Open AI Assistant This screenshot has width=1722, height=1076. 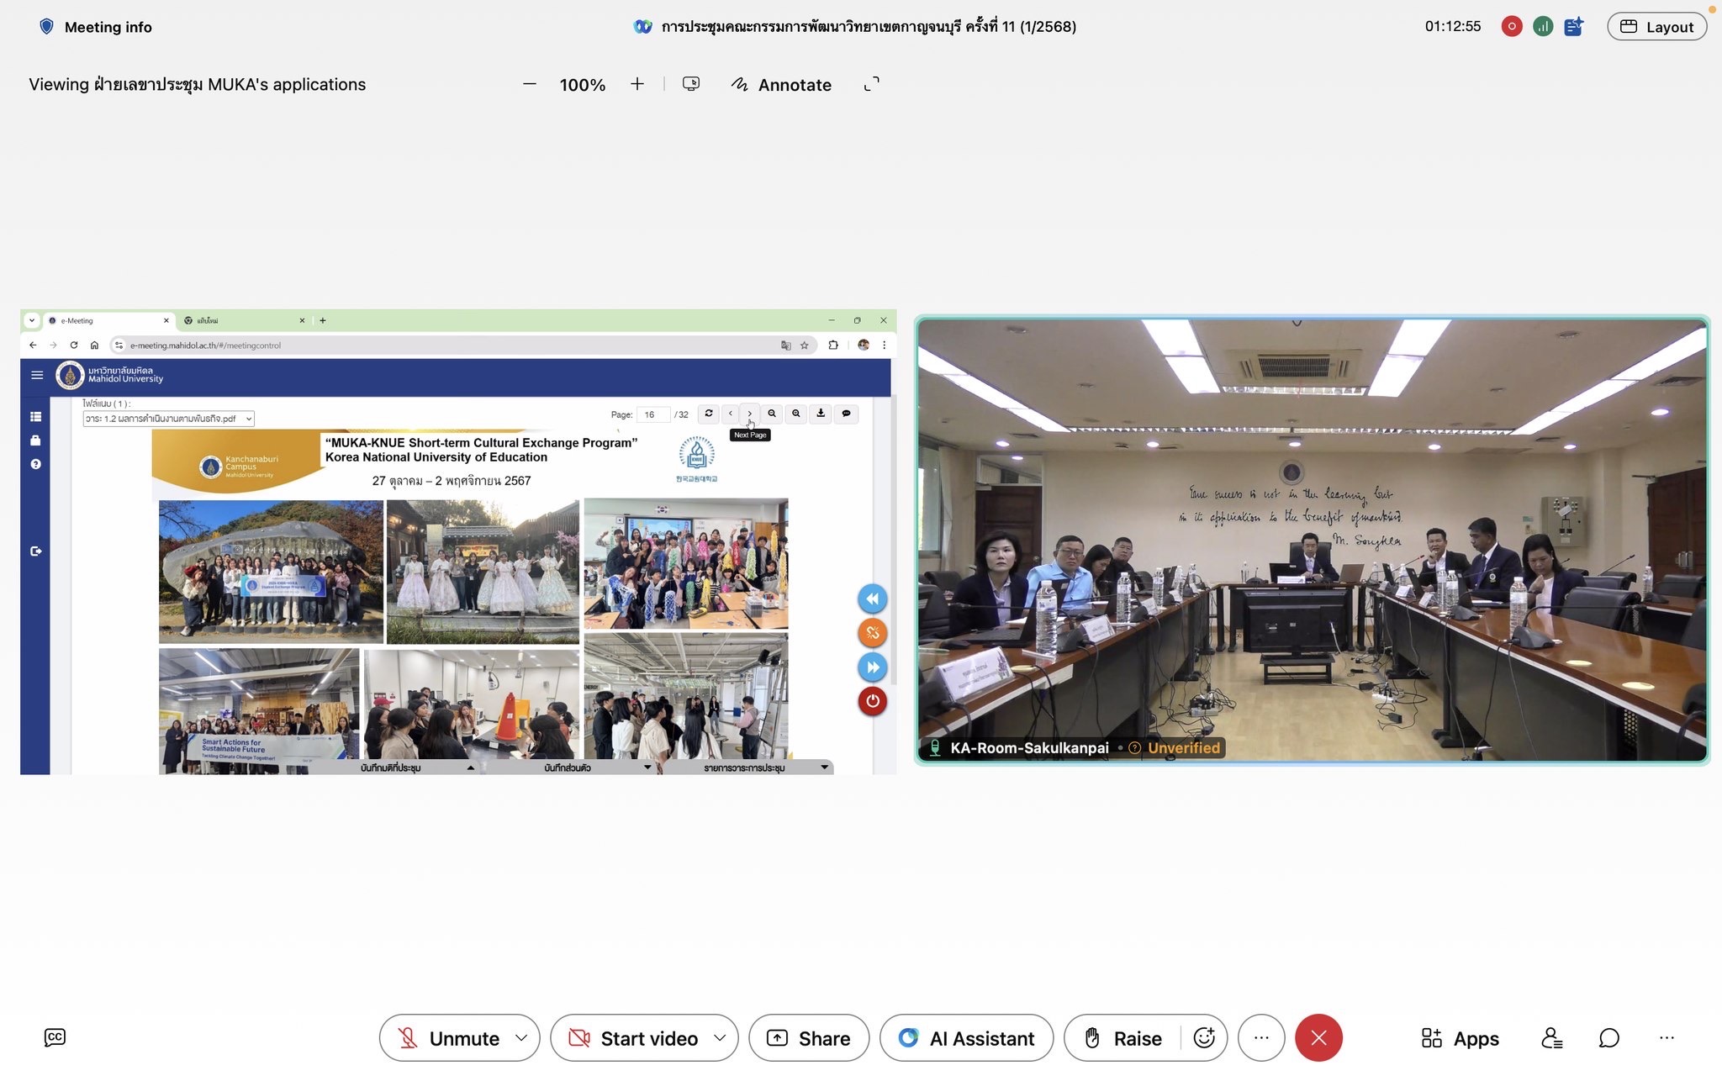point(966,1038)
